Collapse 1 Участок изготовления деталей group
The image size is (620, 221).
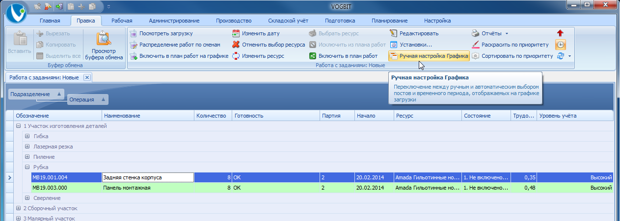pyautogui.click(x=18, y=126)
